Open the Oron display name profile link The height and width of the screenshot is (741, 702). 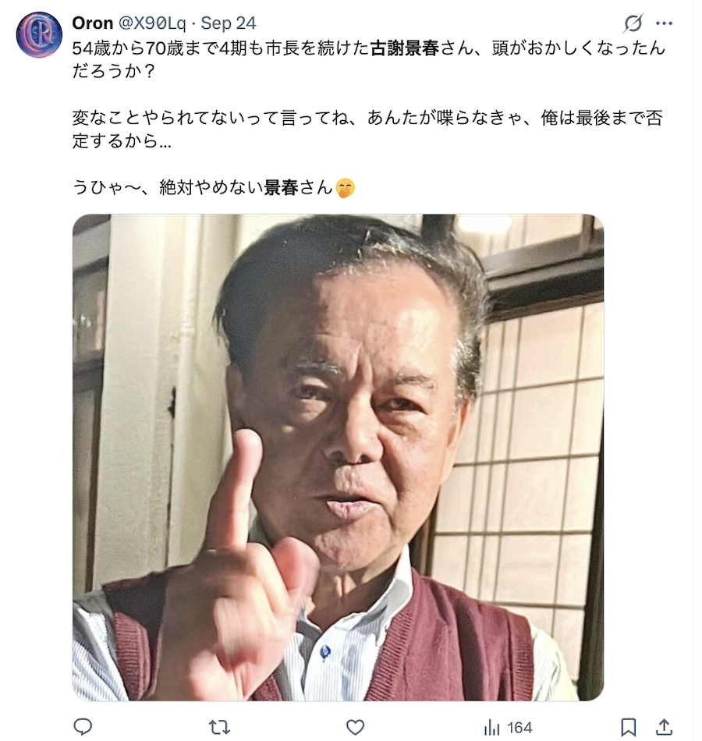93,23
